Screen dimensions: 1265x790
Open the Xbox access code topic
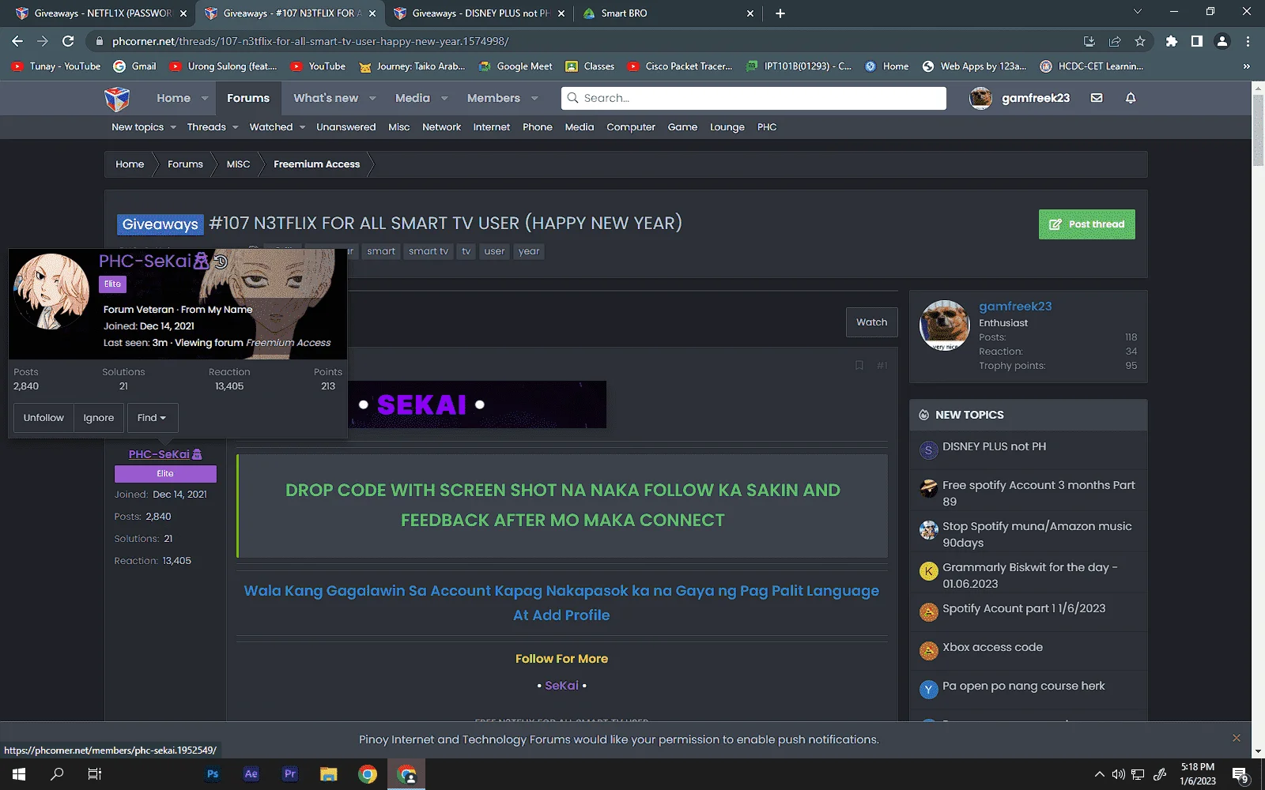(992, 647)
